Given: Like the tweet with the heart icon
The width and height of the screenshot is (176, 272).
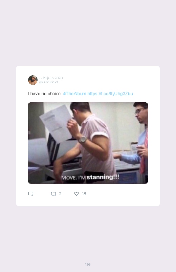Looking at the screenshot, I should tap(76, 194).
